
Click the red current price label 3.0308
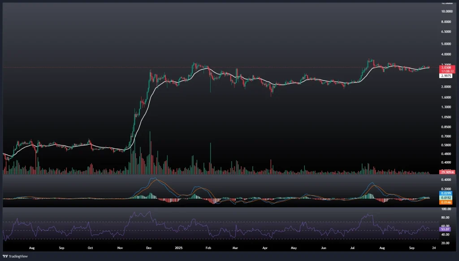tap(446, 68)
